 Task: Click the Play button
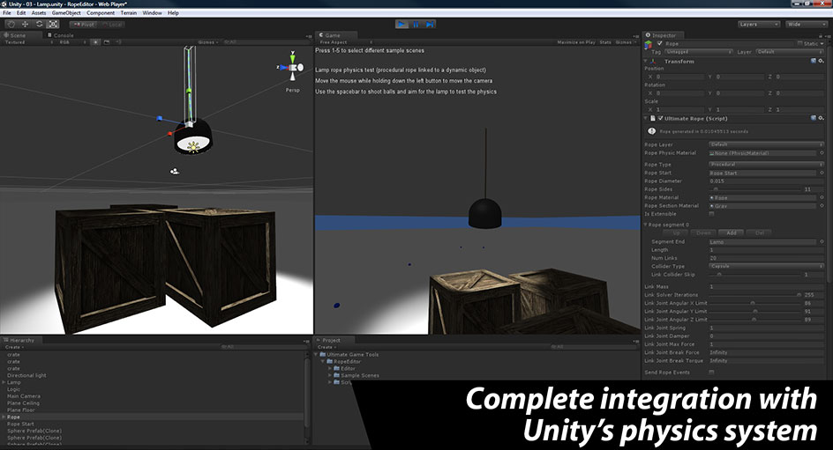pyautogui.click(x=401, y=25)
